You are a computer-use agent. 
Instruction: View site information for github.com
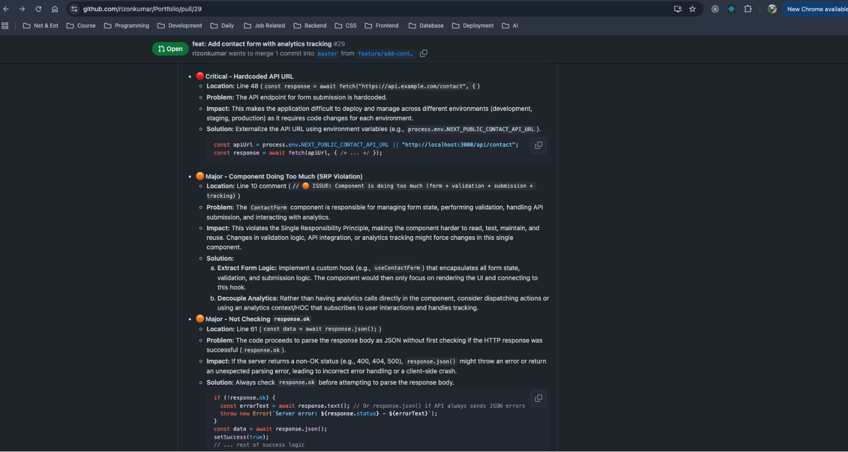click(75, 9)
